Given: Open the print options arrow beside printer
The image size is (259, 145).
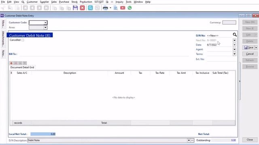Looking at the screenshot, I should pyautogui.click(x=110, y=8).
